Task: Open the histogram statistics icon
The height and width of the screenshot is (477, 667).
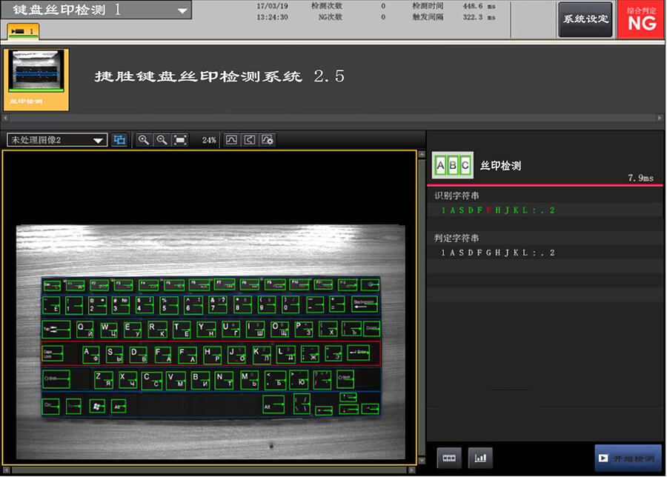Action: (480, 458)
